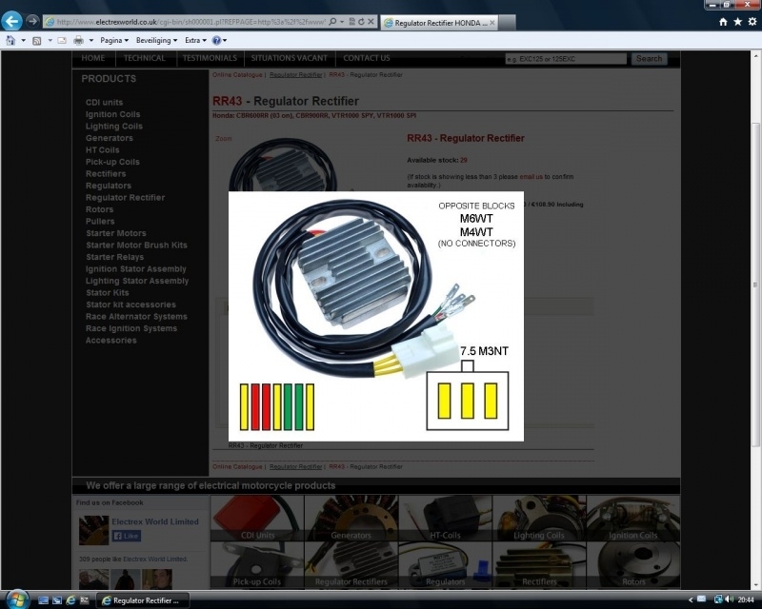This screenshot has height=609, width=762.
Task: Launch Internet Explorer from quick launch
Action: (70, 600)
